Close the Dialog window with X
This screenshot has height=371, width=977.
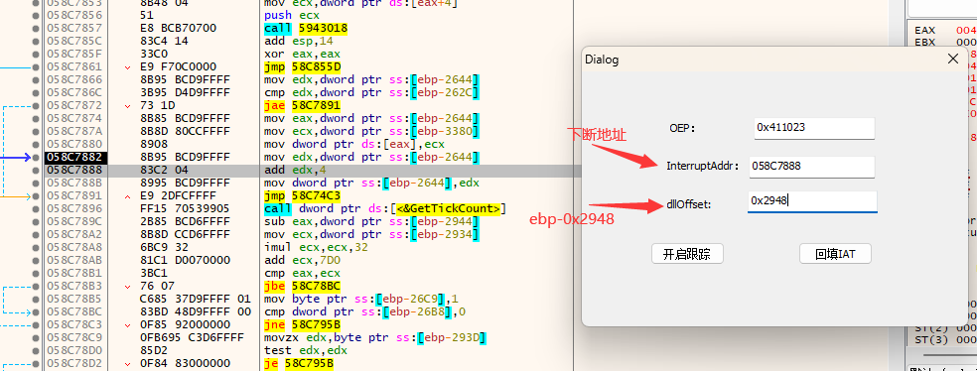click(x=953, y=60)
